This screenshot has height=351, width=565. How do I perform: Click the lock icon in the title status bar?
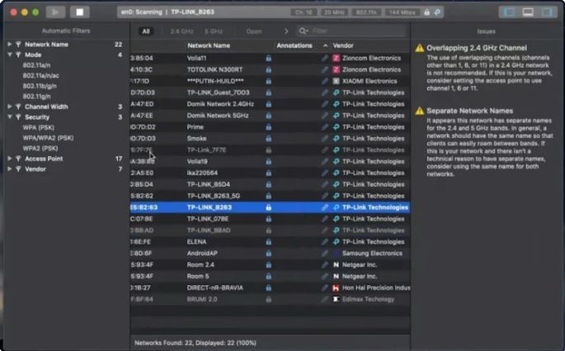[x=426, y=12]
